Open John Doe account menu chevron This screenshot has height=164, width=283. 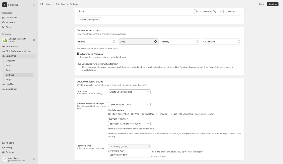34,159
